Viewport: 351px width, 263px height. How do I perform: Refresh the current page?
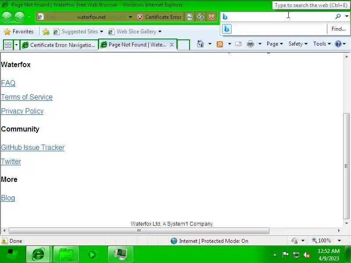click(201, 17)
